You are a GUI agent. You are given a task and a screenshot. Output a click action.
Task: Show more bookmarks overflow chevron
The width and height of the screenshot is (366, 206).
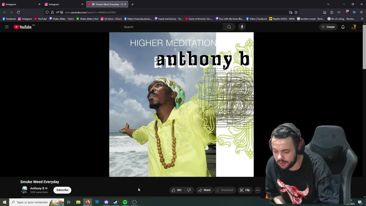tap(362, 19)
